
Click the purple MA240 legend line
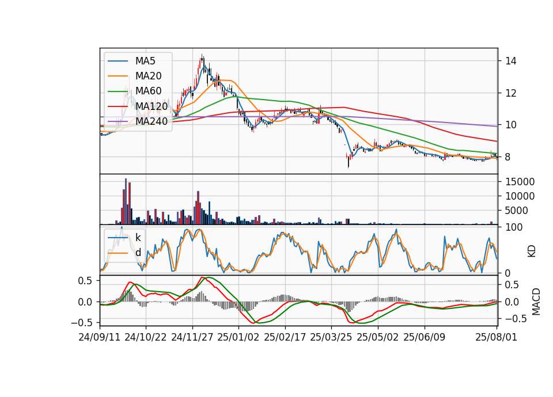click(118, 121)
